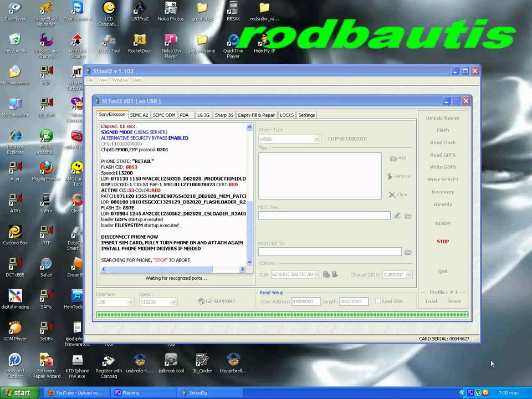Browse for RESTORE file folder icon

click(408, 252)
